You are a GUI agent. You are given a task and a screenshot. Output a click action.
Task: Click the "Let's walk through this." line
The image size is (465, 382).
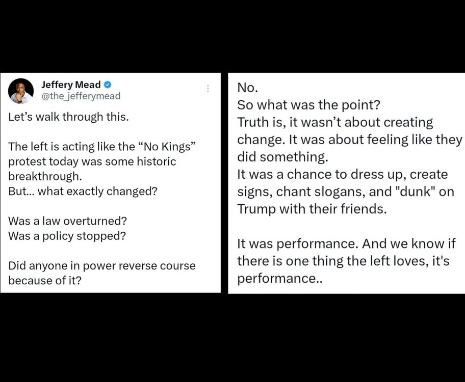pyautogui.click(x=69, y=116)
